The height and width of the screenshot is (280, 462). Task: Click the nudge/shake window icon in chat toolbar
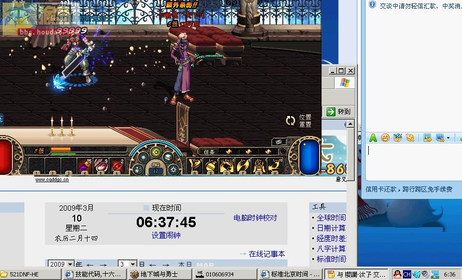[x=410, y=138]
